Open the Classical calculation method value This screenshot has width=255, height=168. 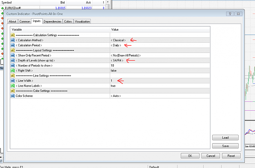coord(118,40)
